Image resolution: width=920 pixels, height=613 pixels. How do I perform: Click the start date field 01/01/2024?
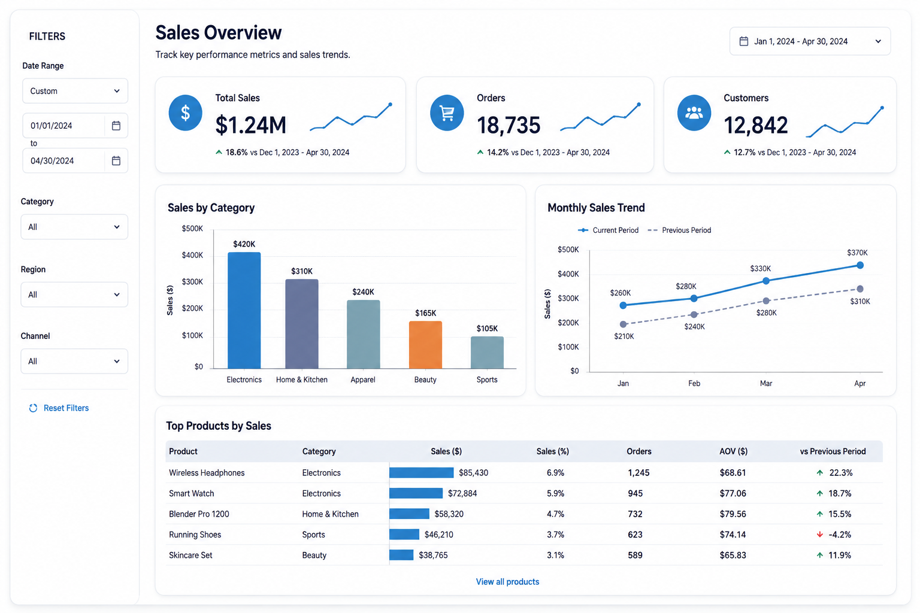point(75,126)
